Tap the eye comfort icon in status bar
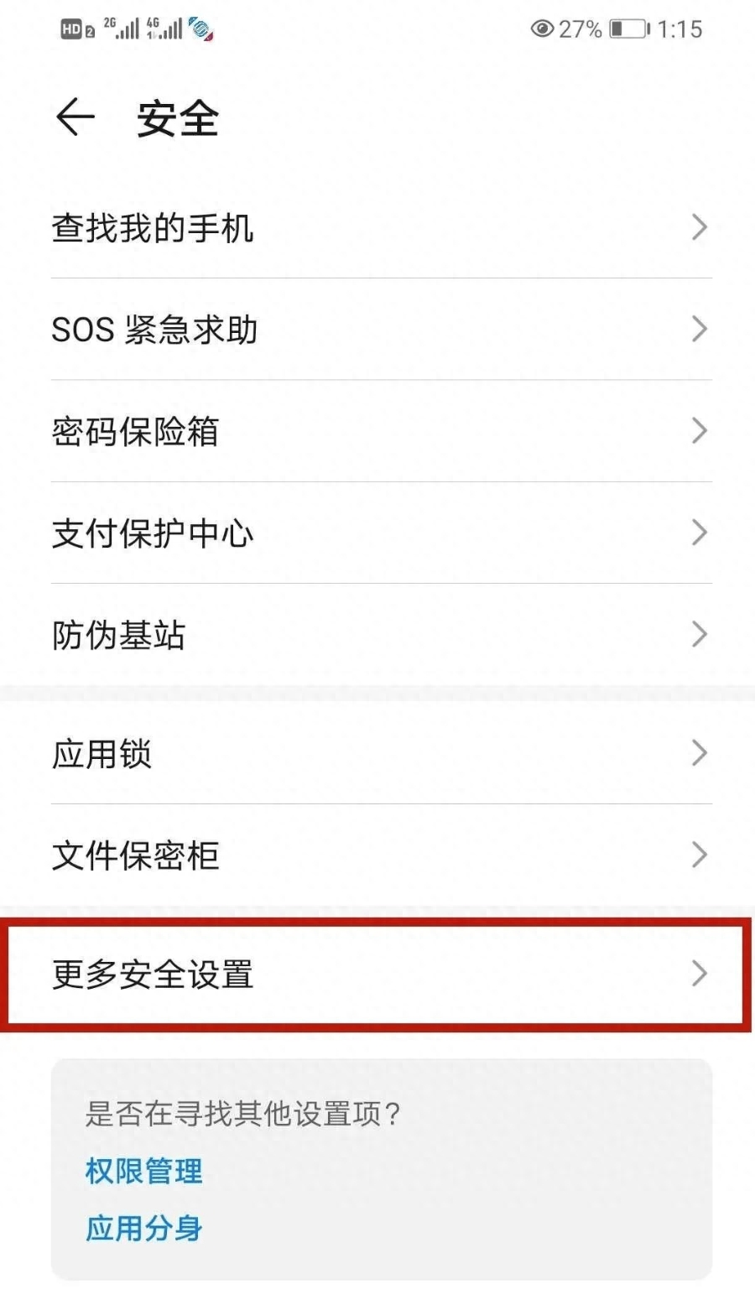Viewport: 755px width, 1310px height. coord(542,29)
